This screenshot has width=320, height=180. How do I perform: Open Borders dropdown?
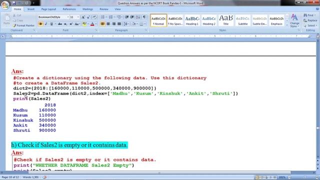click(145, 24)
